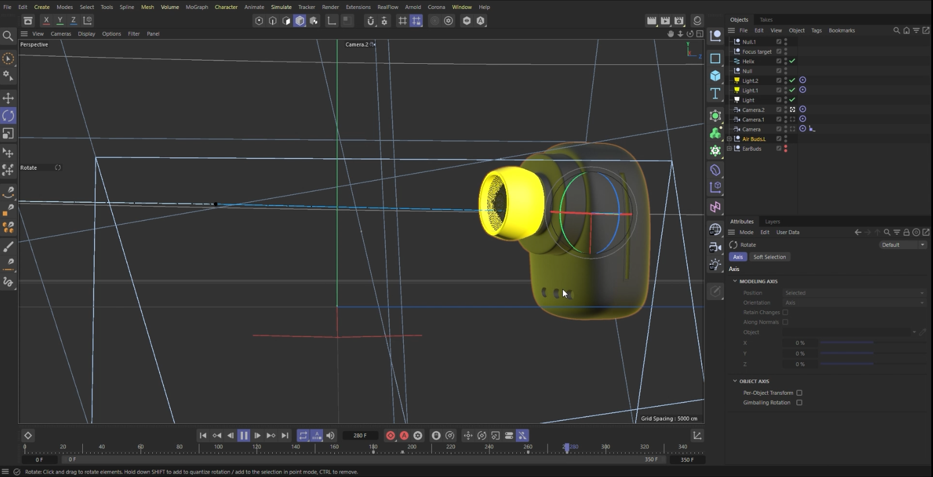Click the current frame 280 F field

(x=360, y=435)
